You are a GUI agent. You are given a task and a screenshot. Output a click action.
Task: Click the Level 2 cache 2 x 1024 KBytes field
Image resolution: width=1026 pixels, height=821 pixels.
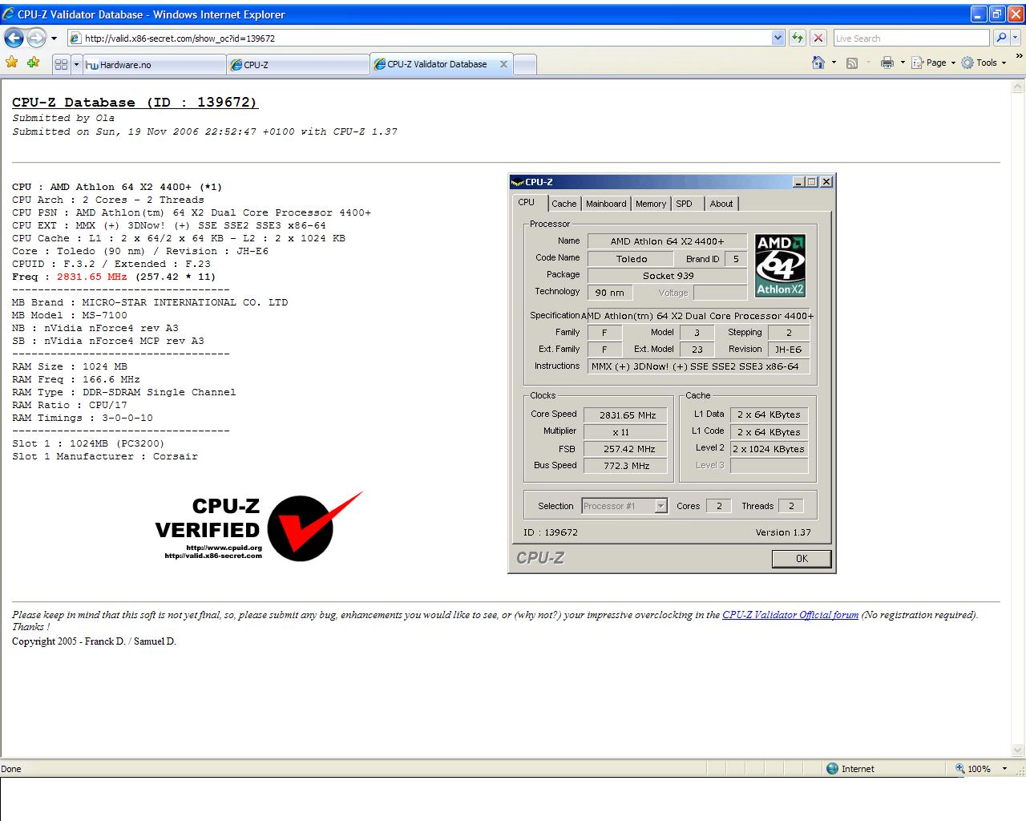point(769,449)
